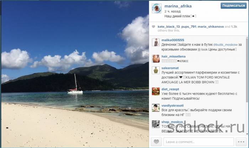Open vsedlyakrasoti avatar image
This screenshot has height=148, width=249.
tap(156, 108)
